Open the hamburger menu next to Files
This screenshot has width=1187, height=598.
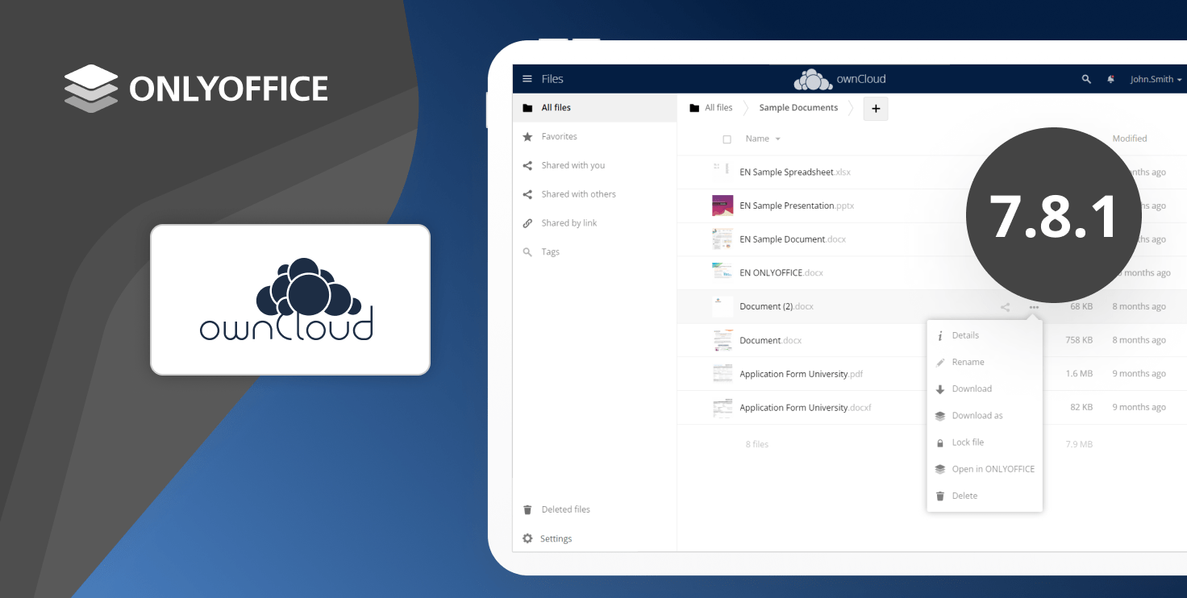(527, 78)
